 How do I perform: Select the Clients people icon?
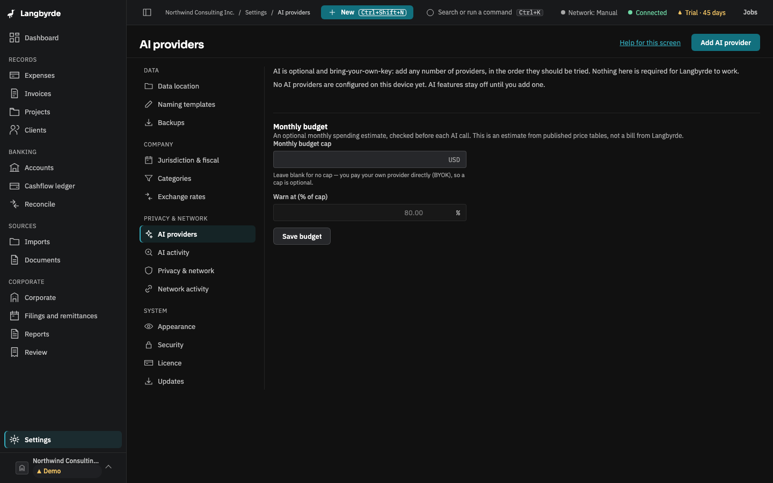[14, 130]
